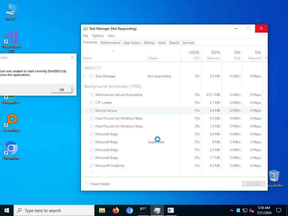288x216 pixels.
Task: Click the End task button
Action: tap(253, 184)
